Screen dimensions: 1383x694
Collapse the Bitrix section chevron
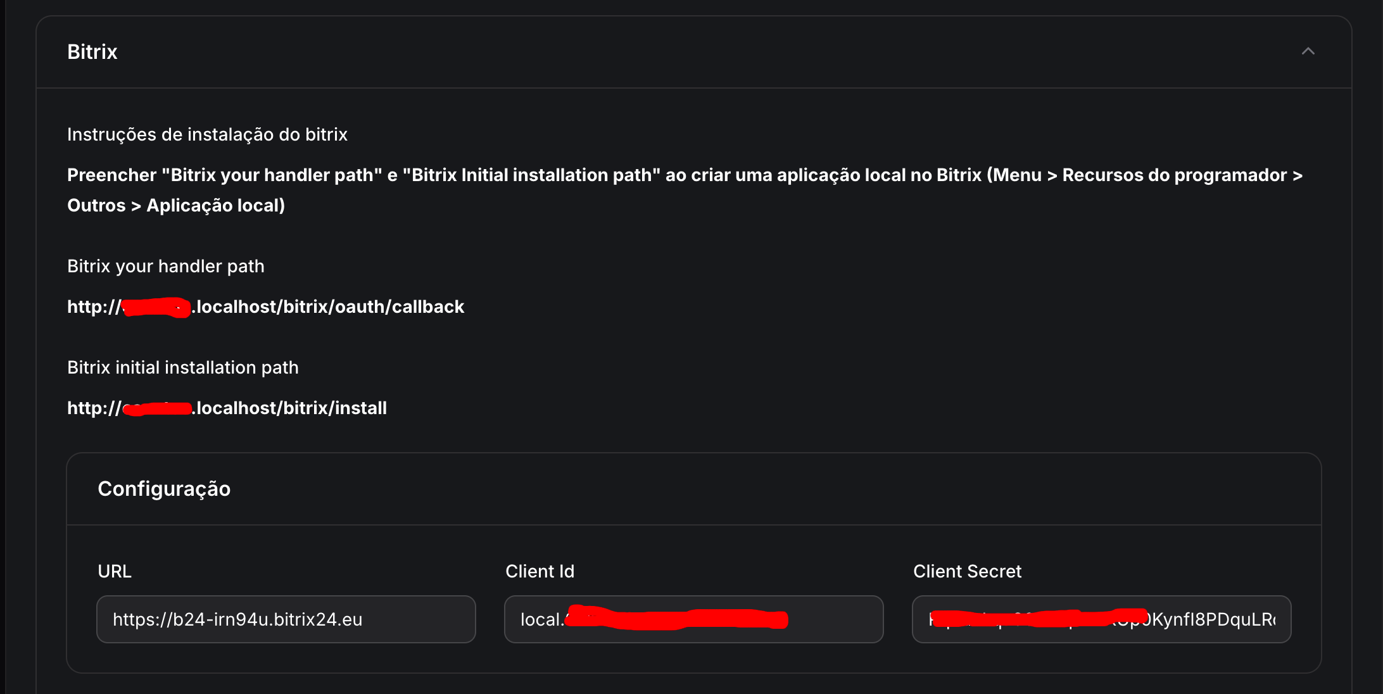[x=1308, y=51]
